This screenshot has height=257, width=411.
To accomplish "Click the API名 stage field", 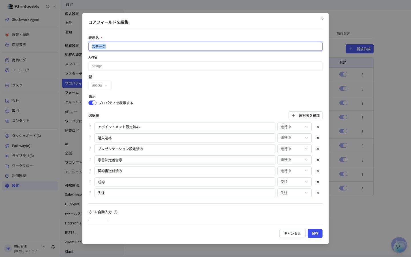I will [x=205, y=66].
